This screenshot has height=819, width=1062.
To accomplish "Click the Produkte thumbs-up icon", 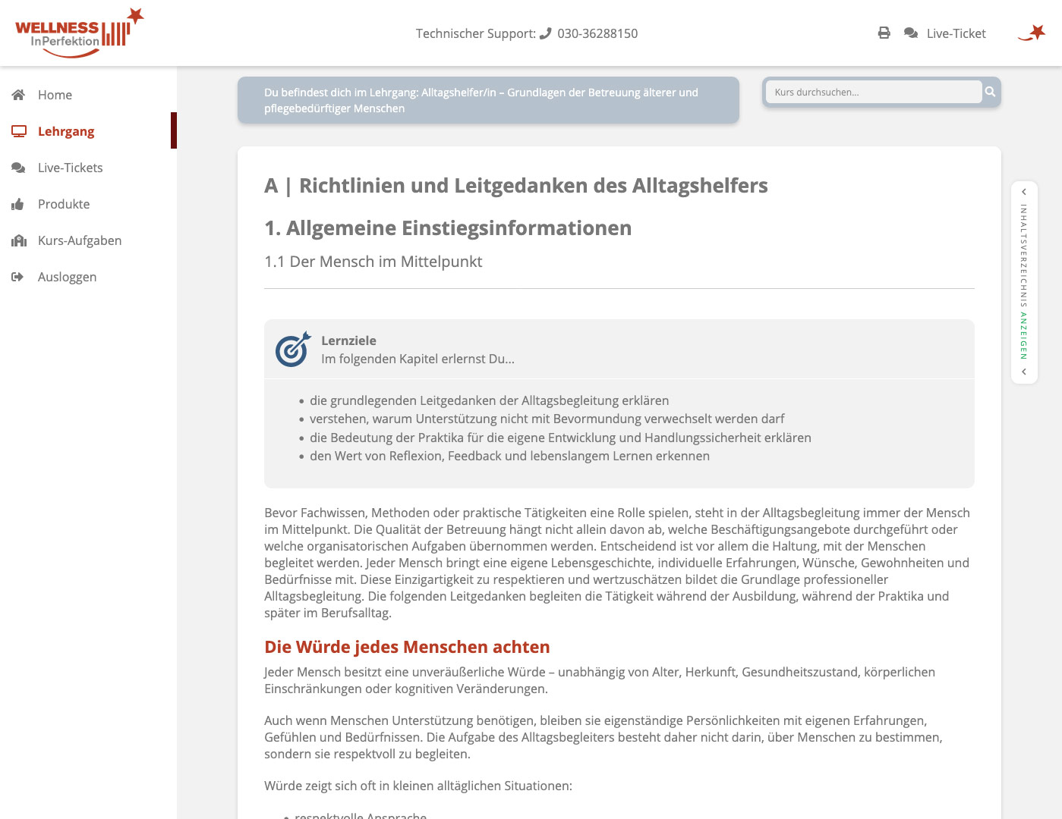I will coord(17,204).
